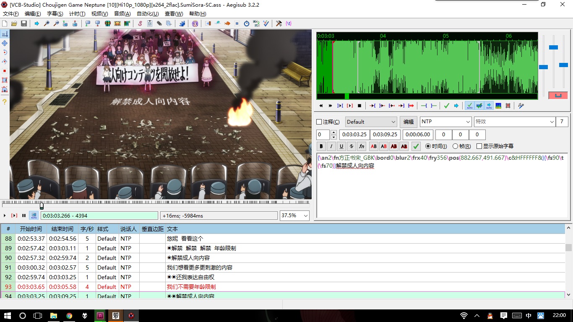Commit audio changes with green checkmark
This screenshot has height=322, width=573.
446,106
